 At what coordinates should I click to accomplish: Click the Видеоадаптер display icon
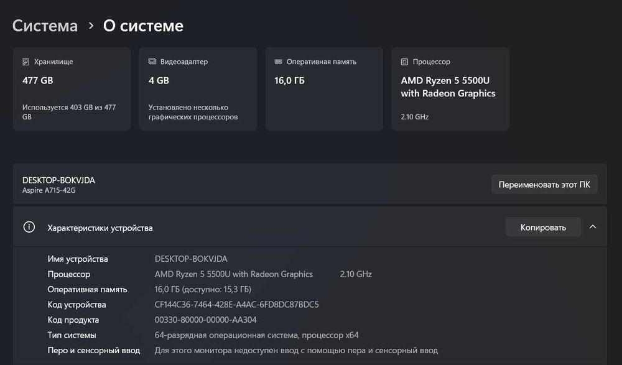[x=152, y=62]
